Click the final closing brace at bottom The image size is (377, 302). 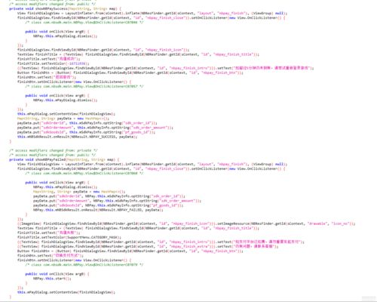pos(11,297)
